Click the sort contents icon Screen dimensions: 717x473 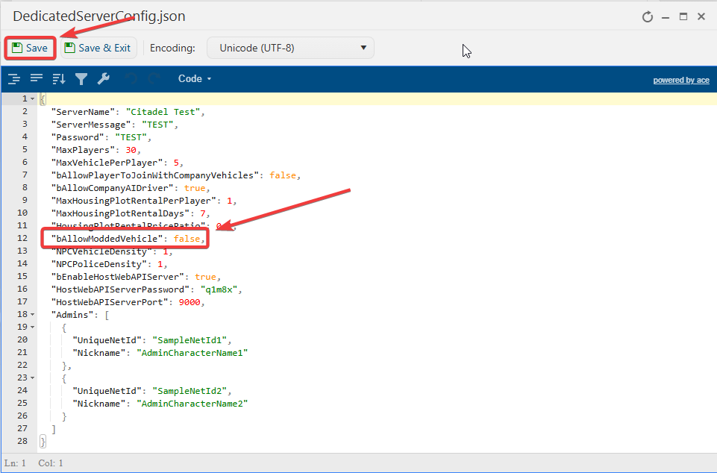pyautogui.click(x=59, y=78)
